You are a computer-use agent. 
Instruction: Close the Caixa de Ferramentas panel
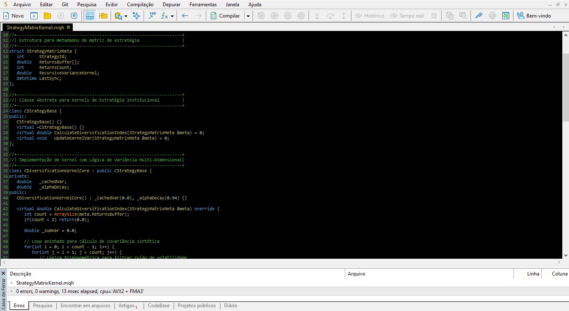point(3,273)
